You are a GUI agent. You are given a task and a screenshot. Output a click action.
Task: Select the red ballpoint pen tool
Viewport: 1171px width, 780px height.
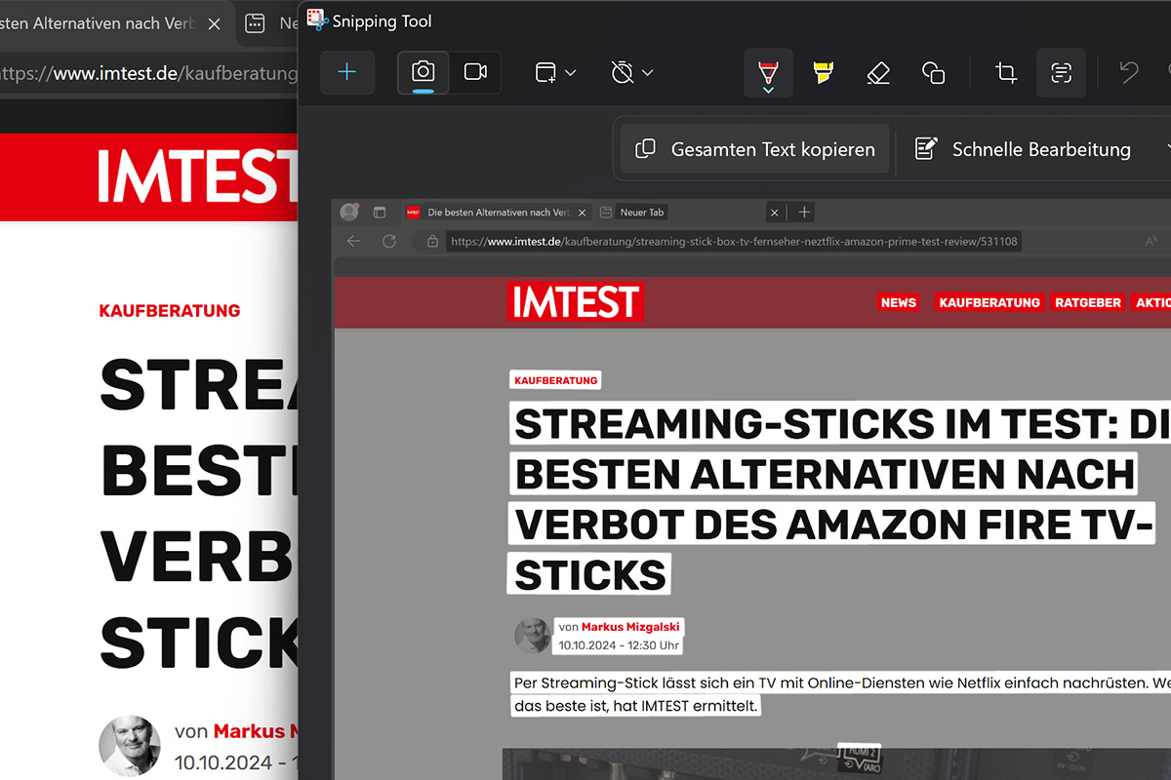pyautogui.click(x=768, y=73)
